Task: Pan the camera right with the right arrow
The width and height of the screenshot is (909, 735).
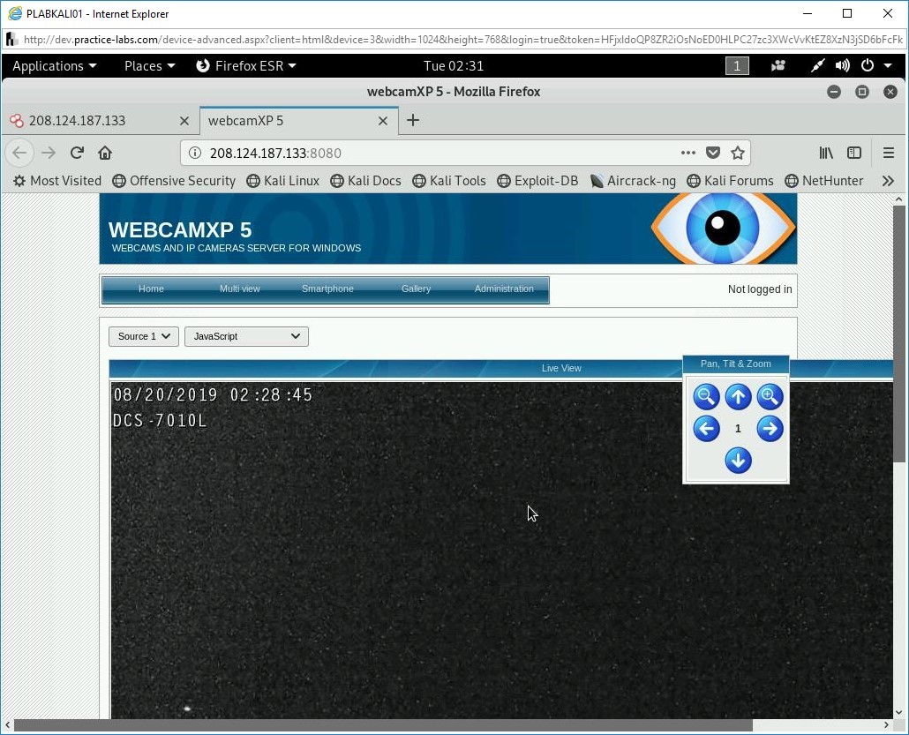Action: point(770,429)
